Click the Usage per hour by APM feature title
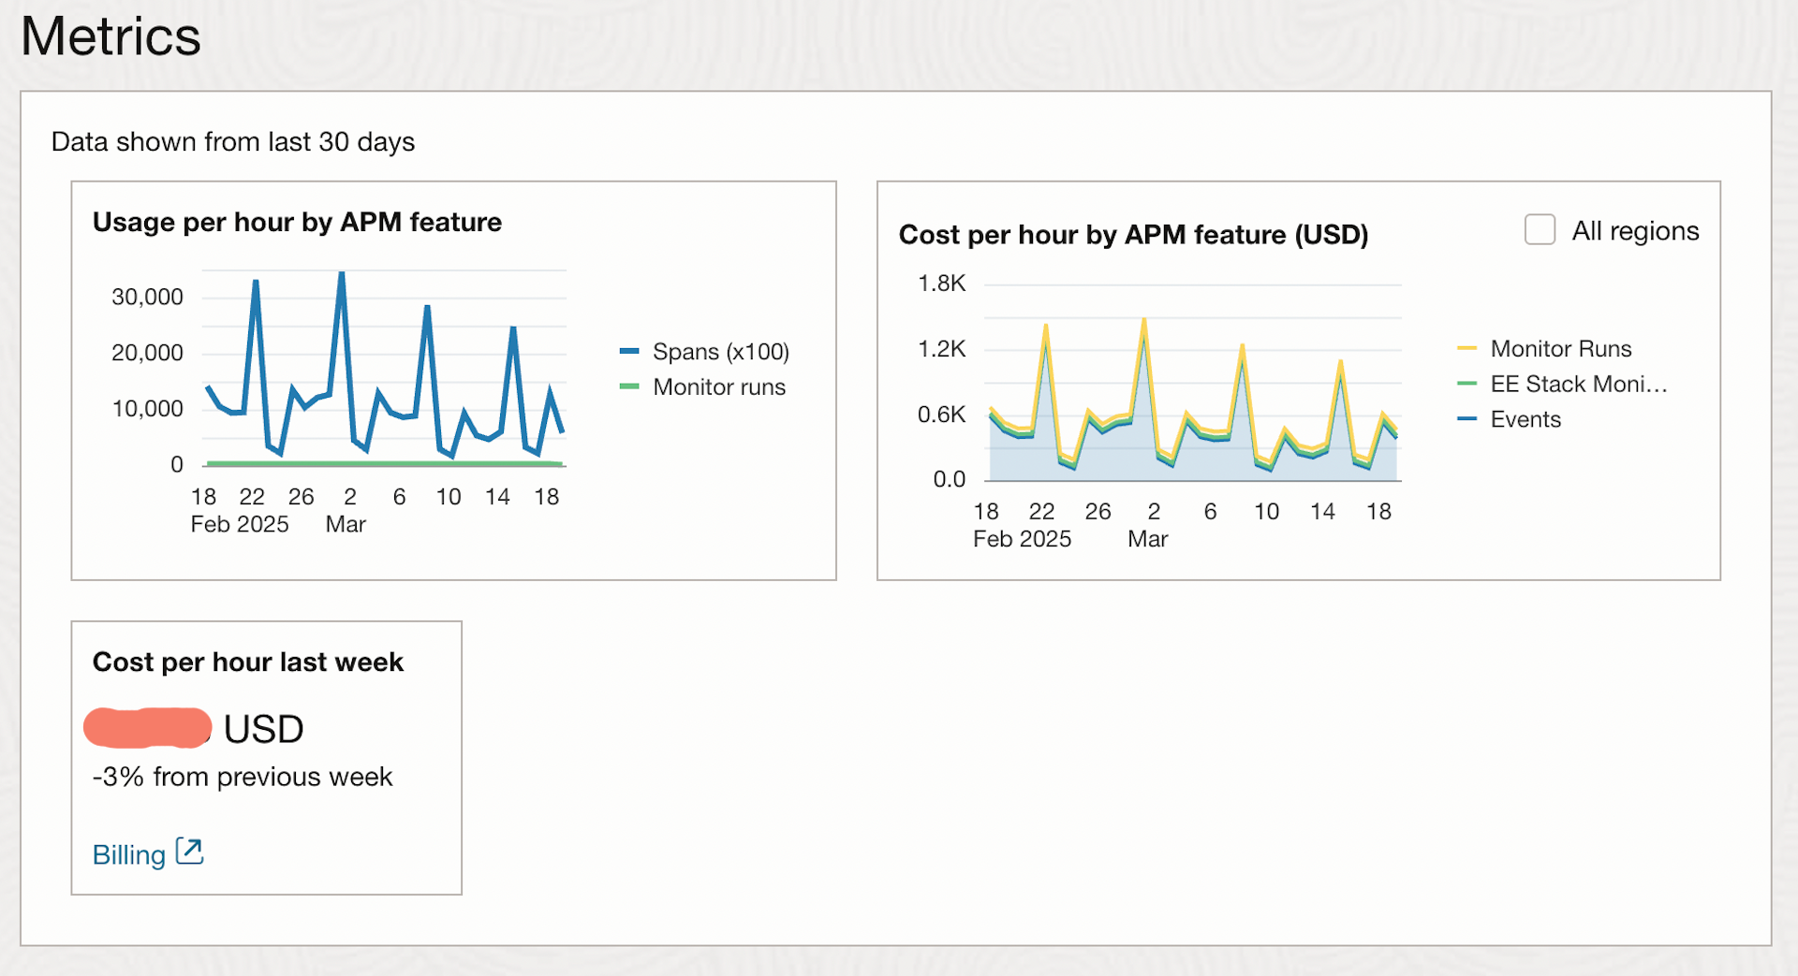 297,222
